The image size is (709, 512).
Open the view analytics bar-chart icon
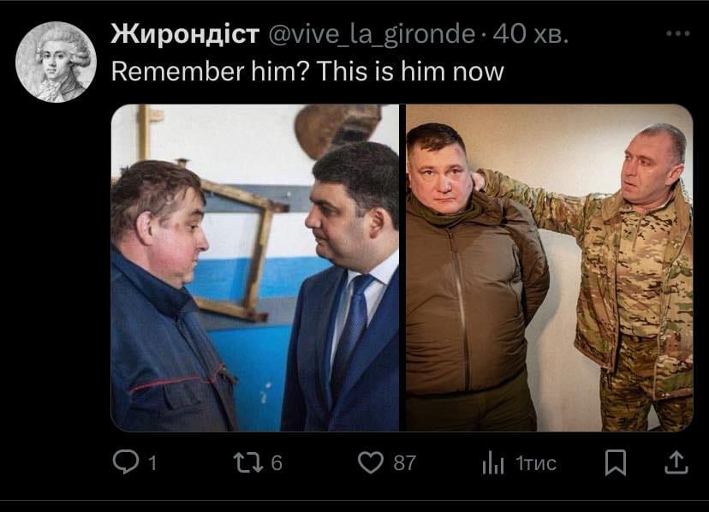point(492,463)
